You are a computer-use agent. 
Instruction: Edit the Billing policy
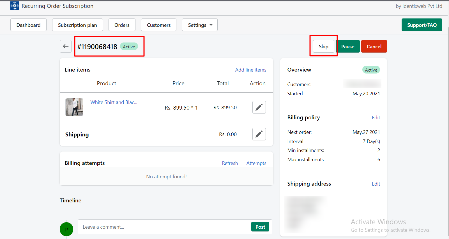tap(376, 118)
